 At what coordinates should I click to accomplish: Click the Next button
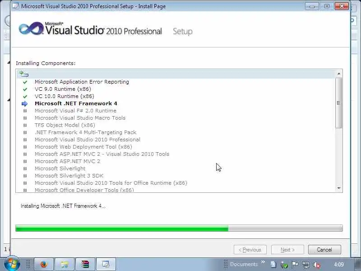(287, 250)
